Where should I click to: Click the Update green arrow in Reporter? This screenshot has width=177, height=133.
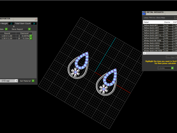coord(6,29)
